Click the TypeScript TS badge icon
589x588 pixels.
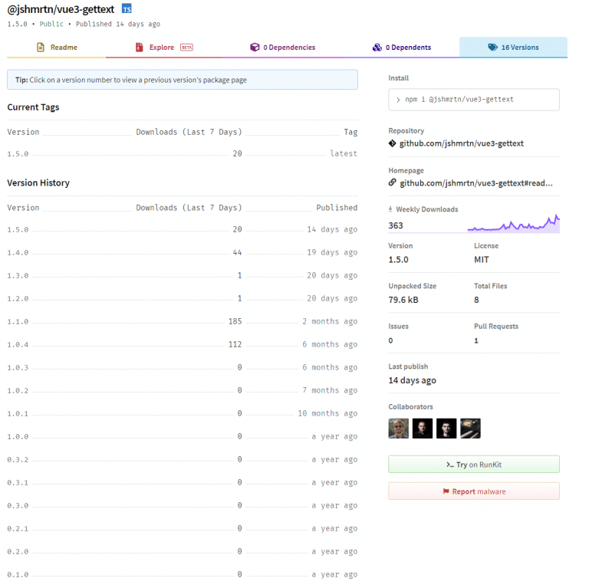tap(127, 8)
